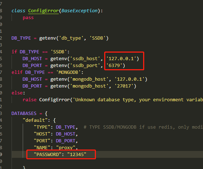This screenshot has width=203, height=169.
Task: Click the "TYPE" key in default dict
Action: click(42, 127)
